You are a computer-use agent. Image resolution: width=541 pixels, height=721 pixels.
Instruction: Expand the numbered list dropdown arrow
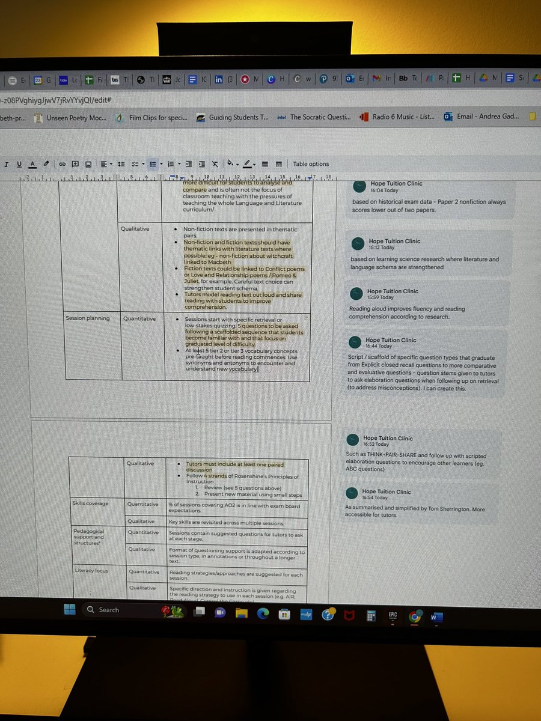(179, 164)
